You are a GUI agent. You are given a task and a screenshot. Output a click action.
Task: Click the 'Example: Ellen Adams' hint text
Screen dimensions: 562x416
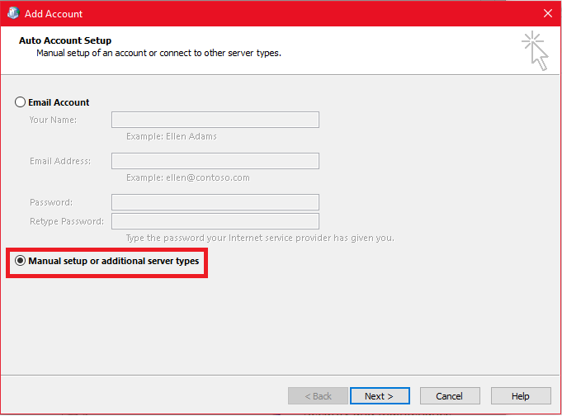(x=172, y=136)
